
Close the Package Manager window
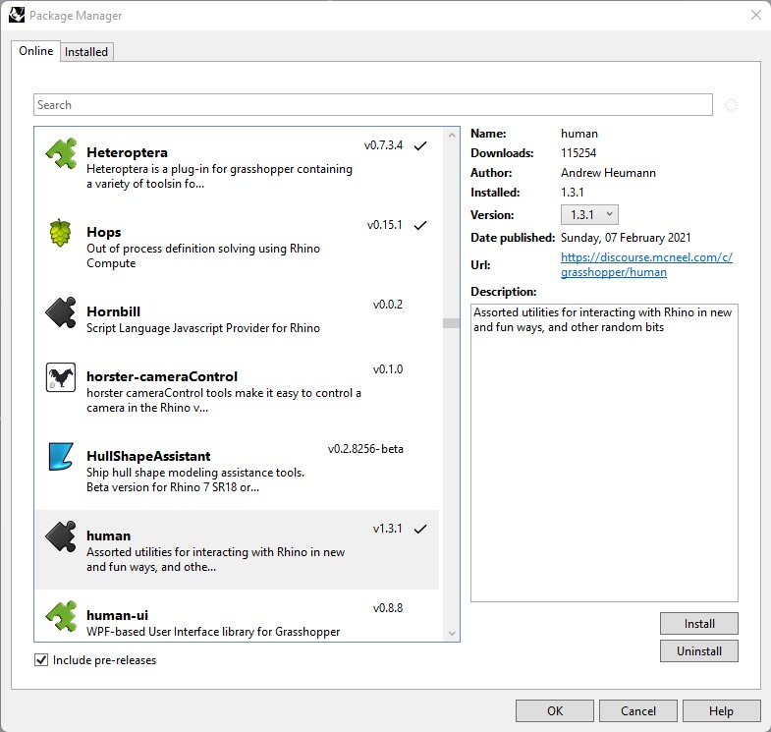point(756,16)
